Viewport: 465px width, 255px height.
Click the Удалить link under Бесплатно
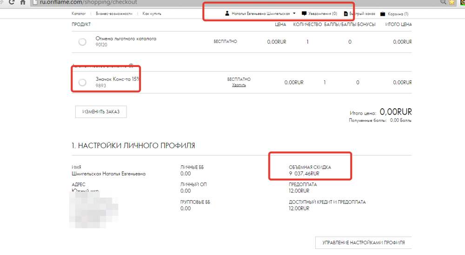click(239, 85)
